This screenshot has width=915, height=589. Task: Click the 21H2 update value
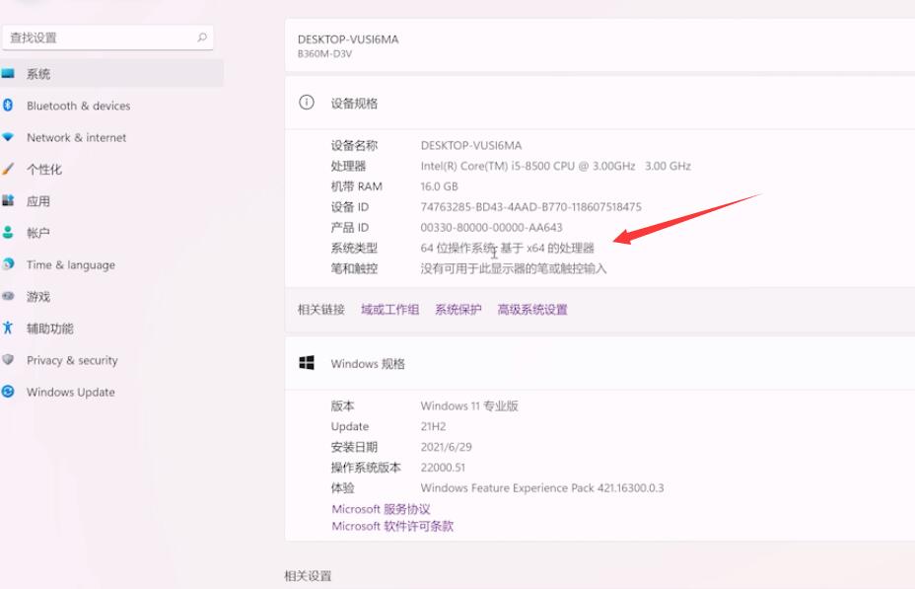click(x=433, y=426)
